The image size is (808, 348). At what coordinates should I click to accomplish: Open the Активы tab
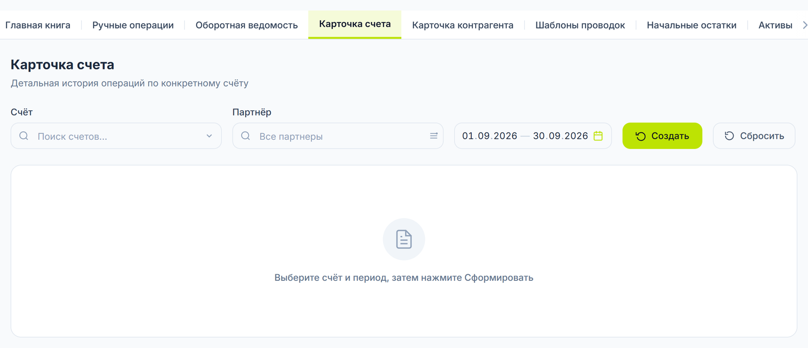[x=775, y=25]
